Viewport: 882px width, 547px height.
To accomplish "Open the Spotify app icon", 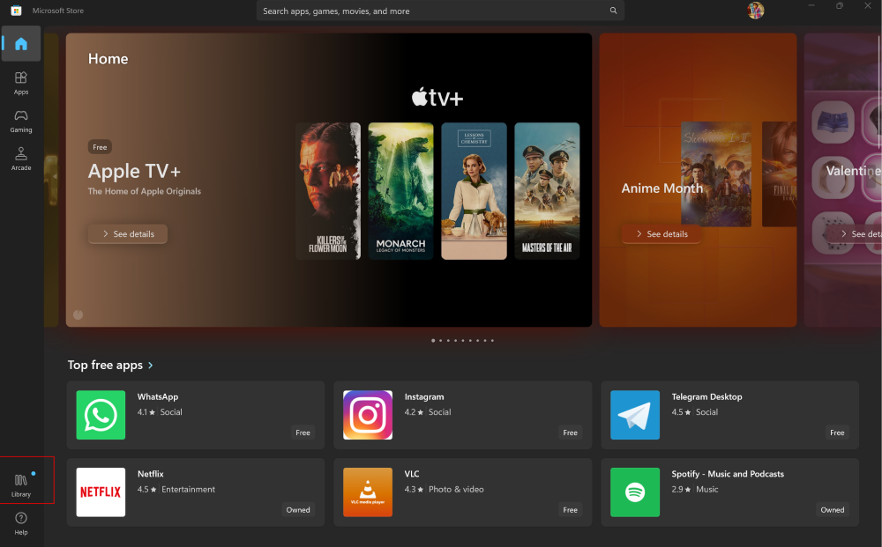I will tap(635, 492).
